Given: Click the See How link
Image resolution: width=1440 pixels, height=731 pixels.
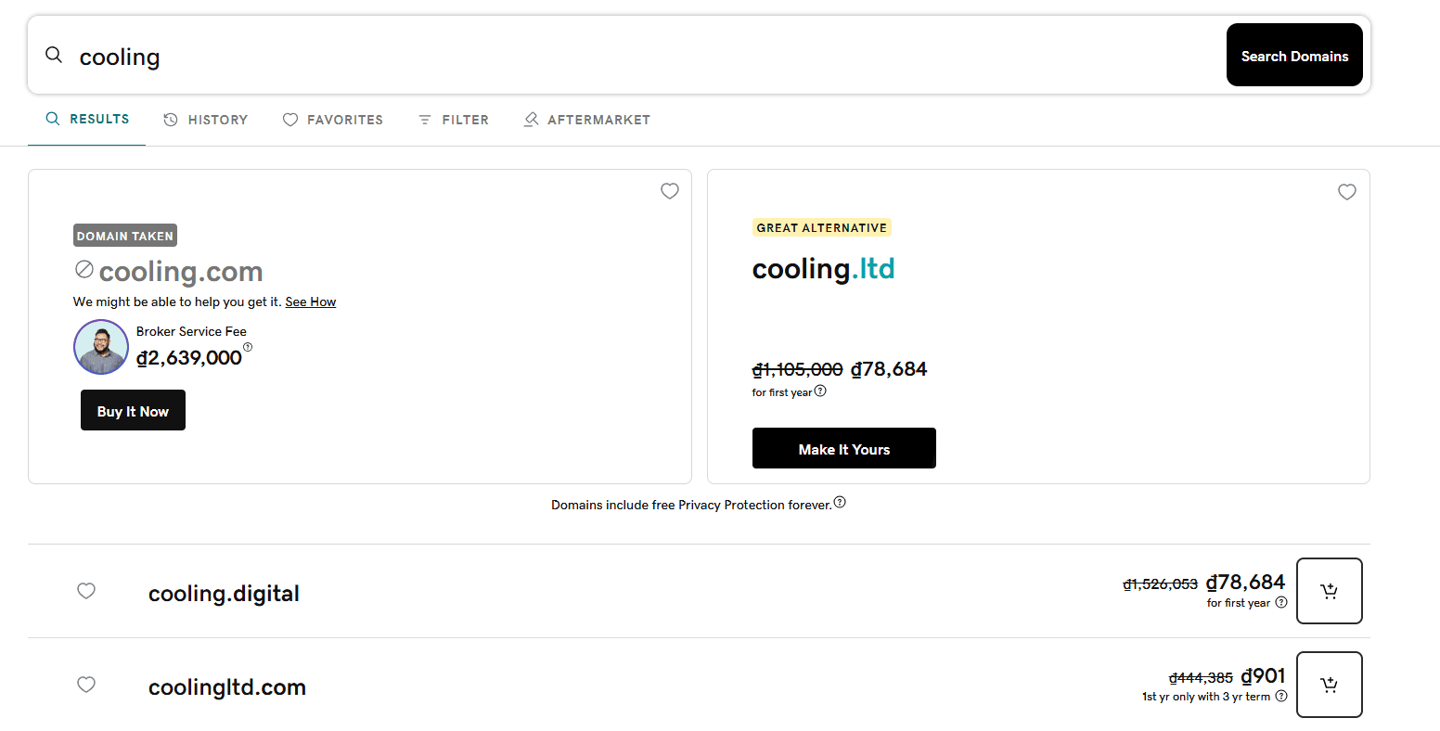Looking at the screenshot, I should [x=310, y=301].
